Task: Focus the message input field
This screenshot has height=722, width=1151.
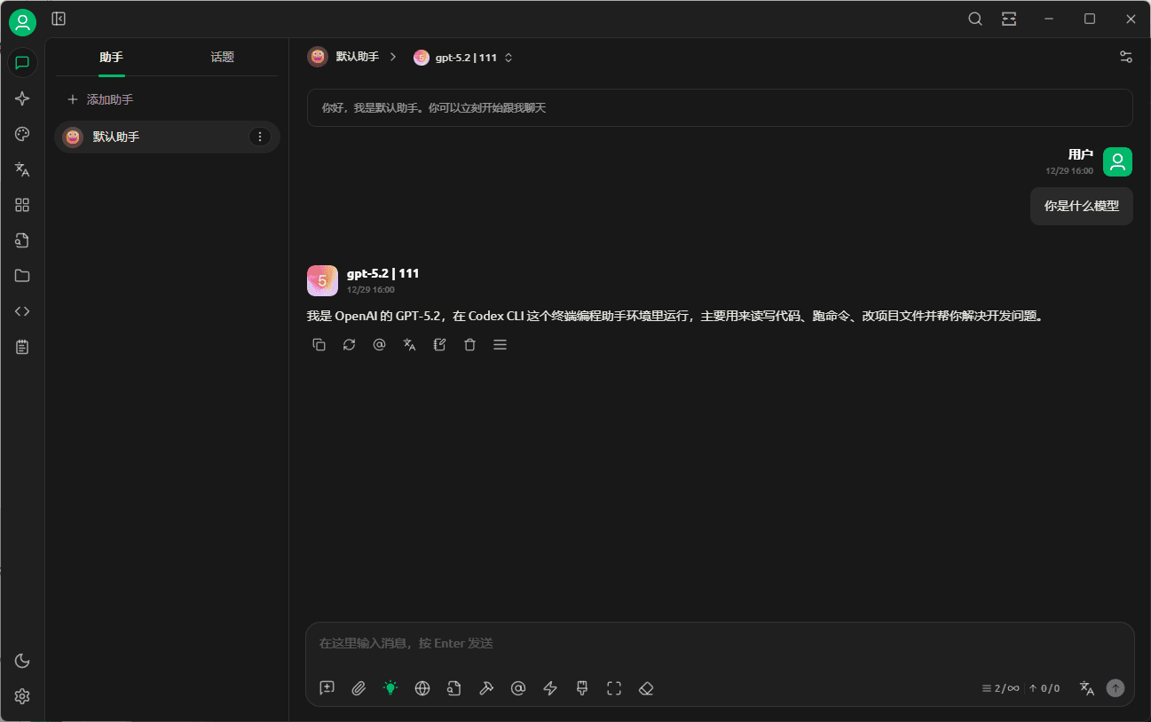Action: pos(719,643)
